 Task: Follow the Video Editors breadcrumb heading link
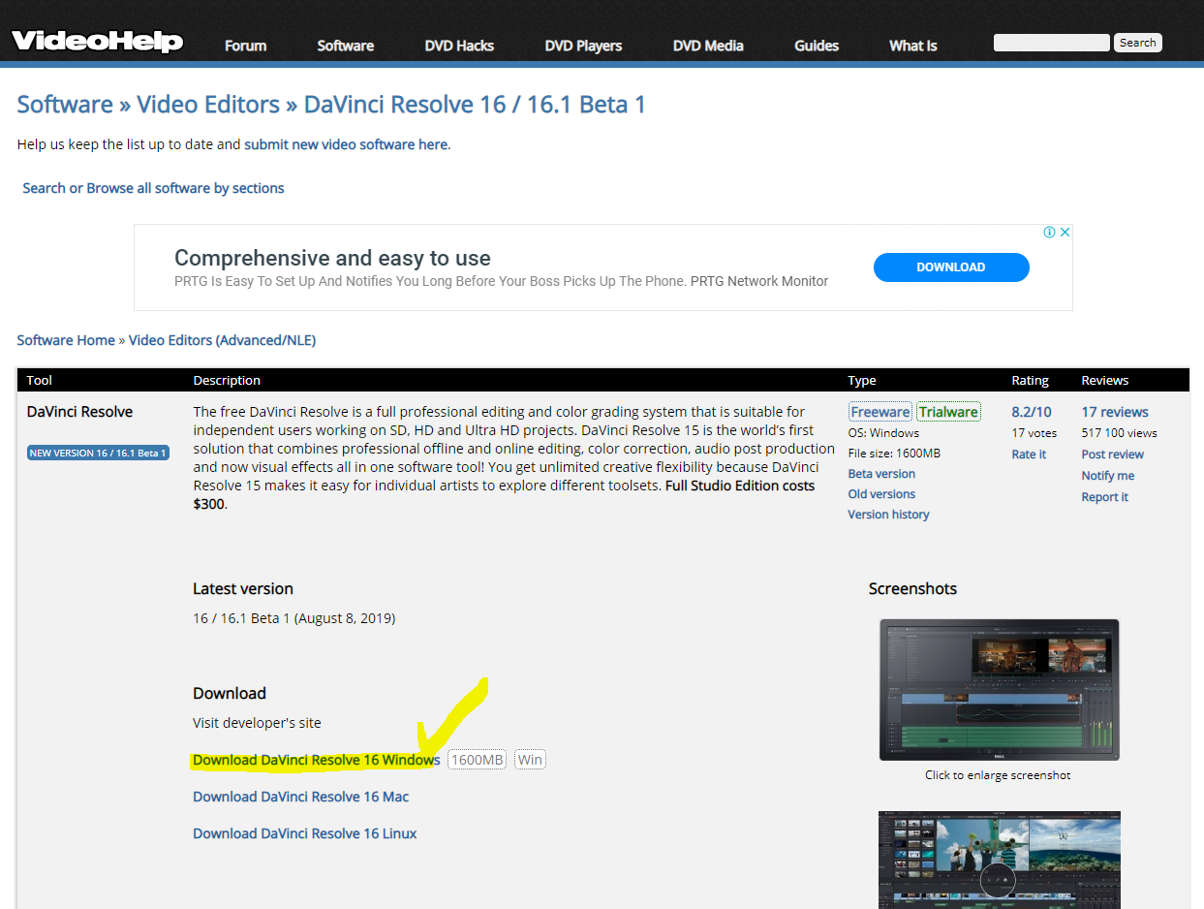click(x=208, y=105)
